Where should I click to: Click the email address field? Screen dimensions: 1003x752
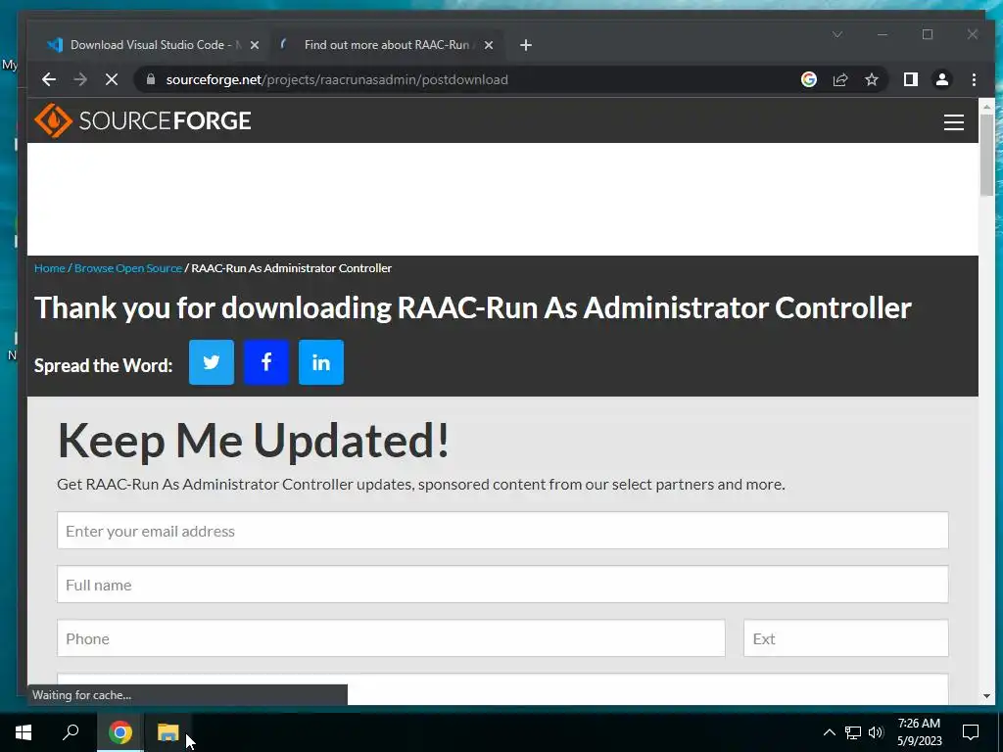click(x=502, y=530)
